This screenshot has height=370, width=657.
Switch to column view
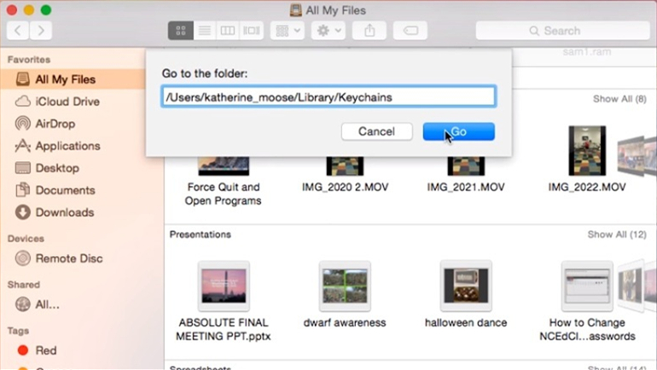228,31
